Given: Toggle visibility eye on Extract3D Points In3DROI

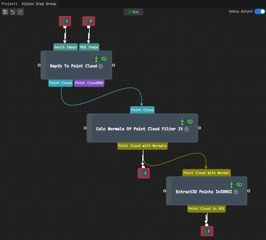Looking at the screenshot, I should (x=239, y=185).
